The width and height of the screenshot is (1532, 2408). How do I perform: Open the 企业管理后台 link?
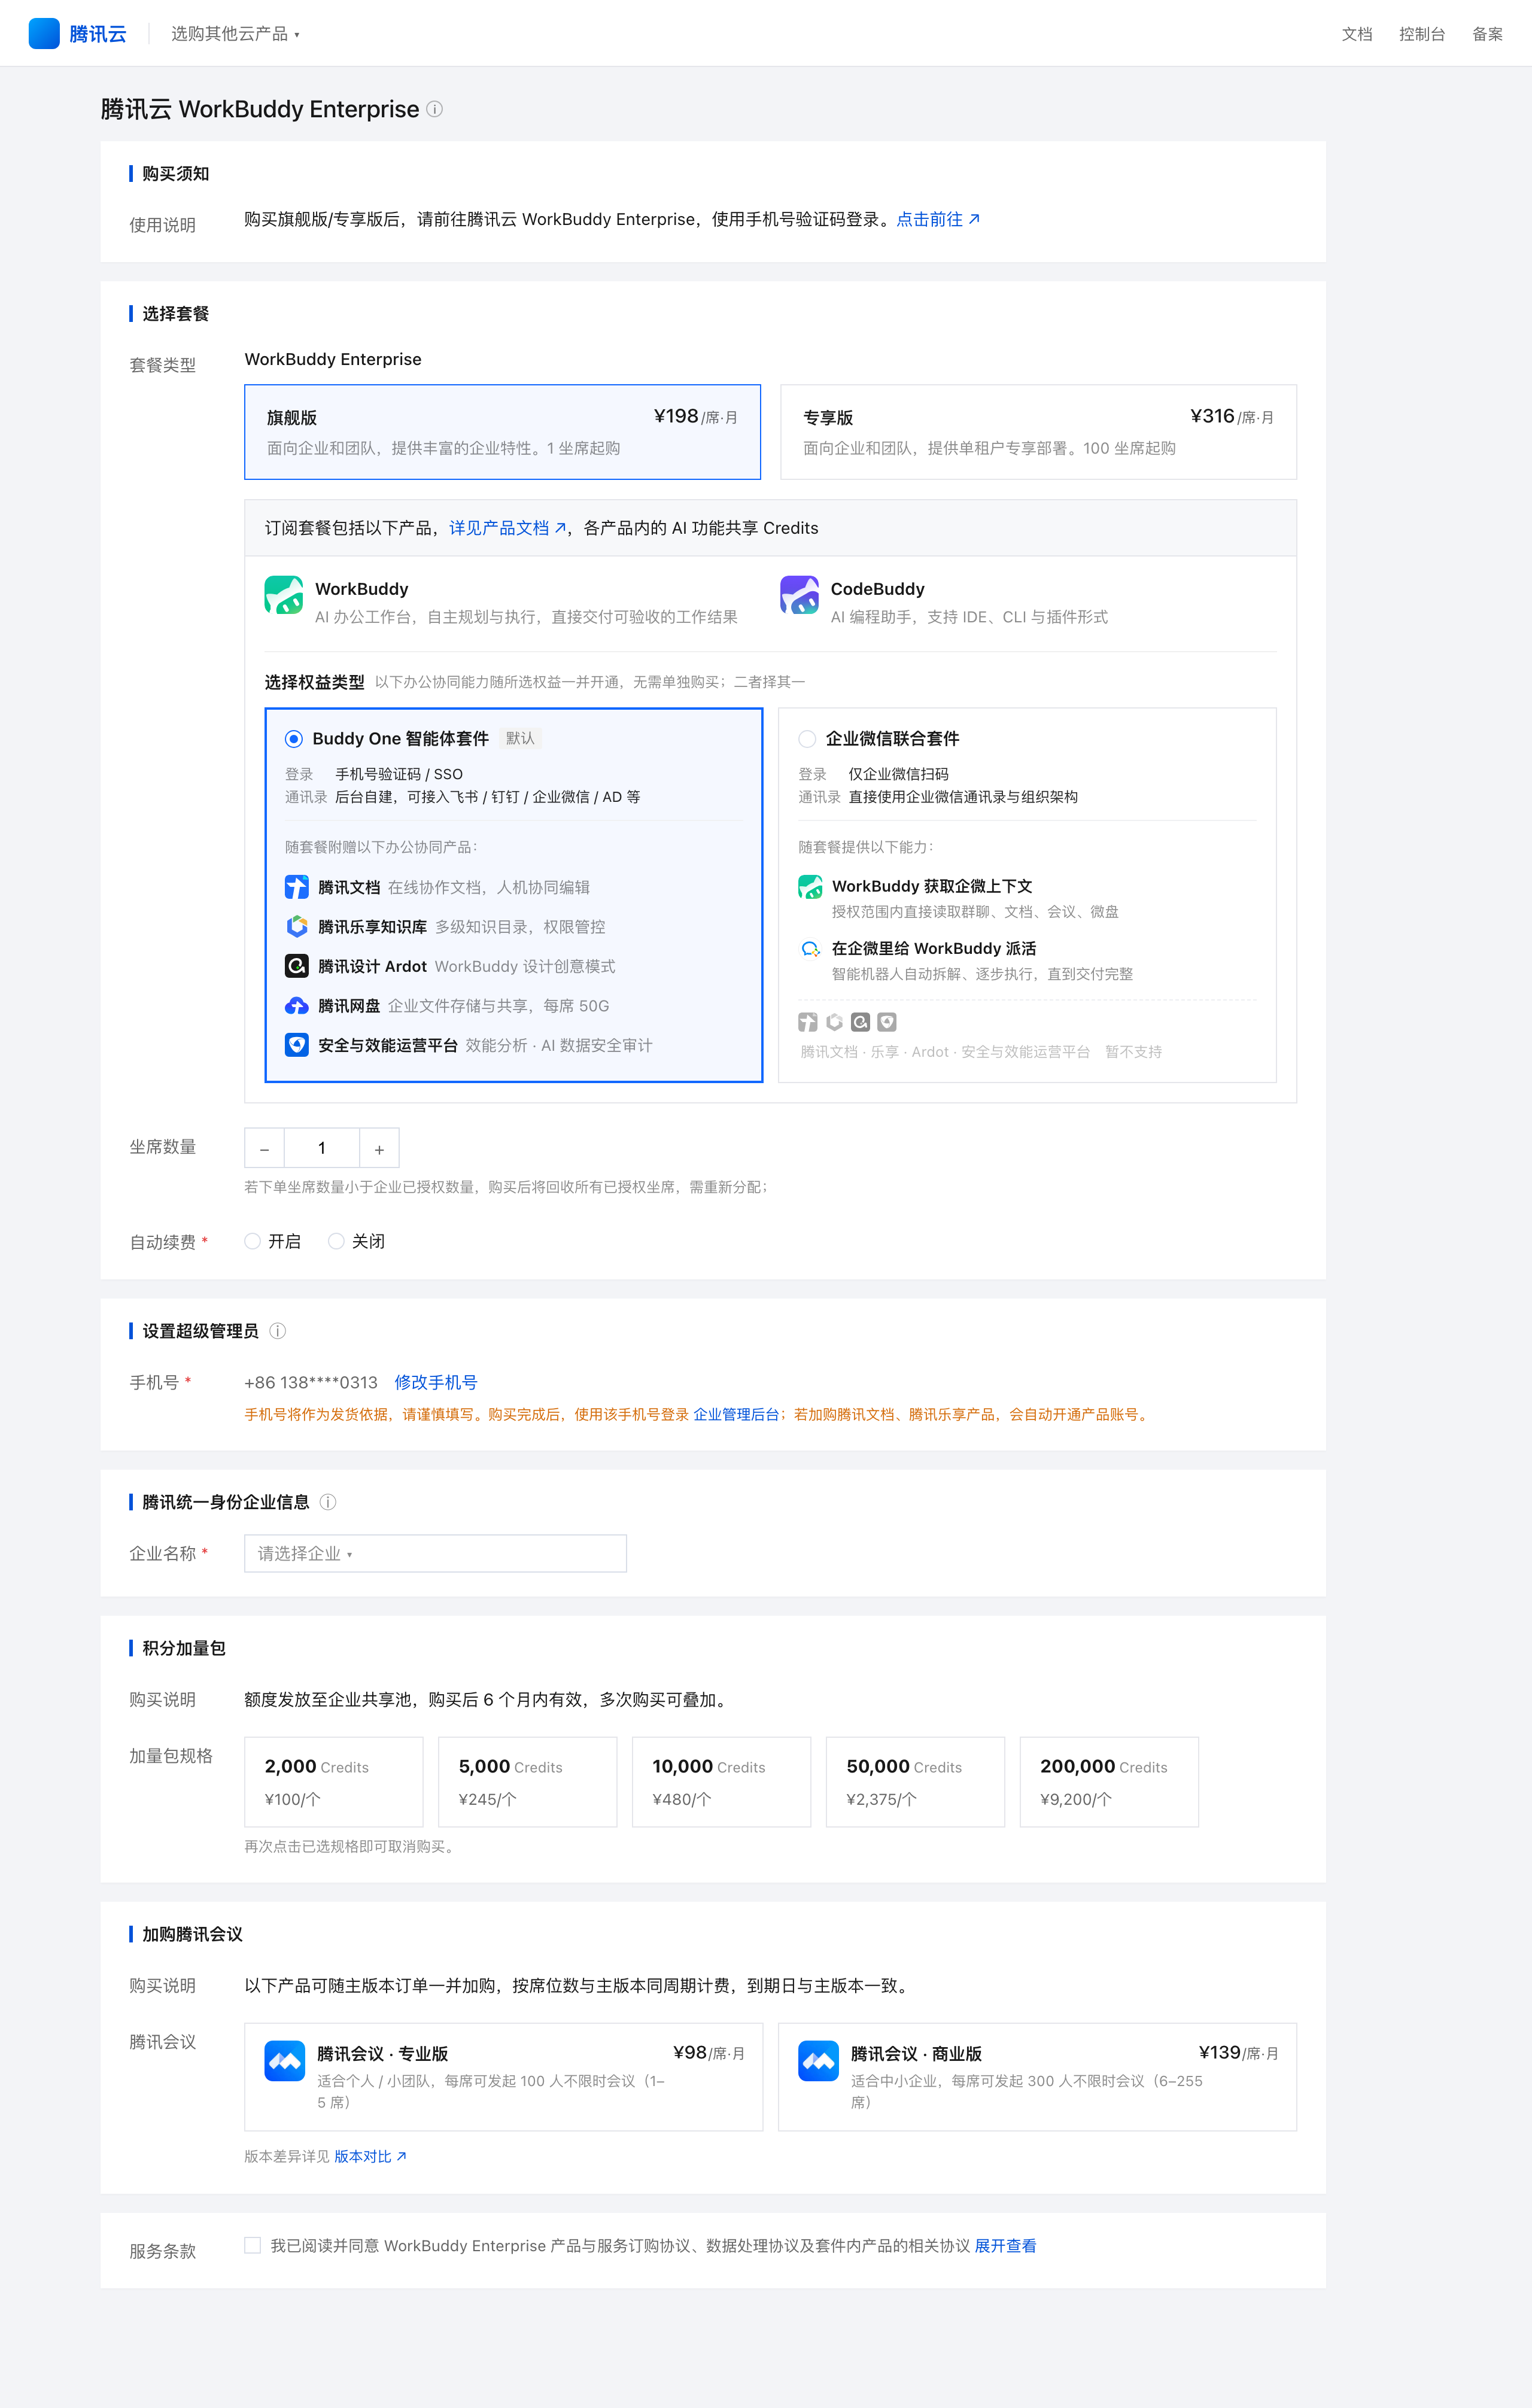(x=736, y=1414)
